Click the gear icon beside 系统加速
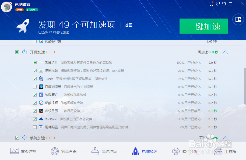Screen dimensions: 246x160 (24, 137)
